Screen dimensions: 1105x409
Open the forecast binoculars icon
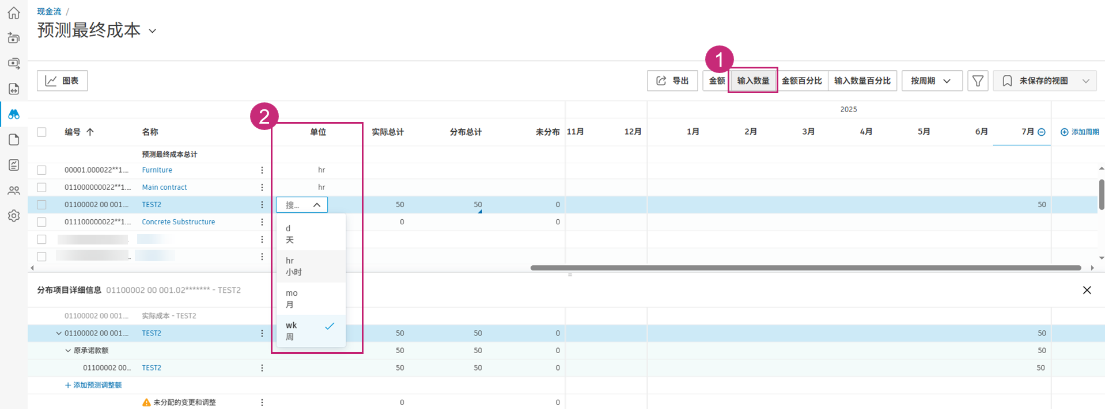coord(14,114)
